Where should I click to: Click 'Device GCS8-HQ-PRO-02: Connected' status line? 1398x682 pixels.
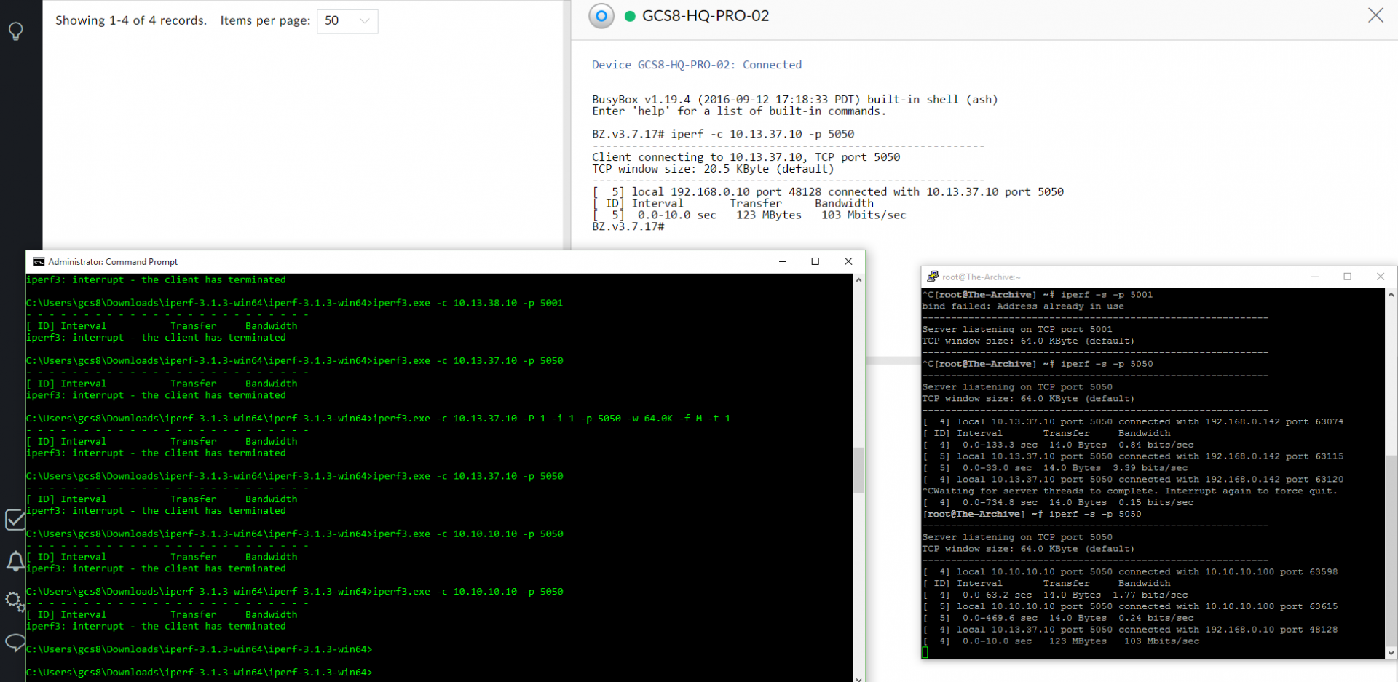click(x=697, y=65)
